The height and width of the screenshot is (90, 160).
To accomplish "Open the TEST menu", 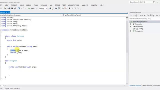I will pos(64,5).
